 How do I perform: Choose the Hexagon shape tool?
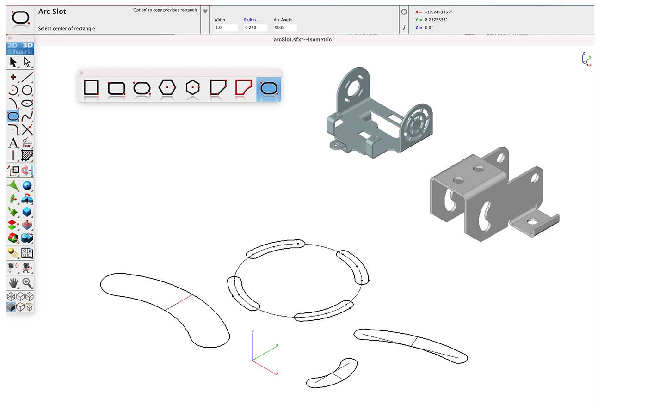(167, 87)
